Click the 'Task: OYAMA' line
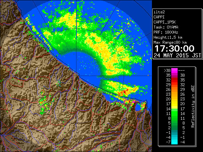 pos(166,27)
